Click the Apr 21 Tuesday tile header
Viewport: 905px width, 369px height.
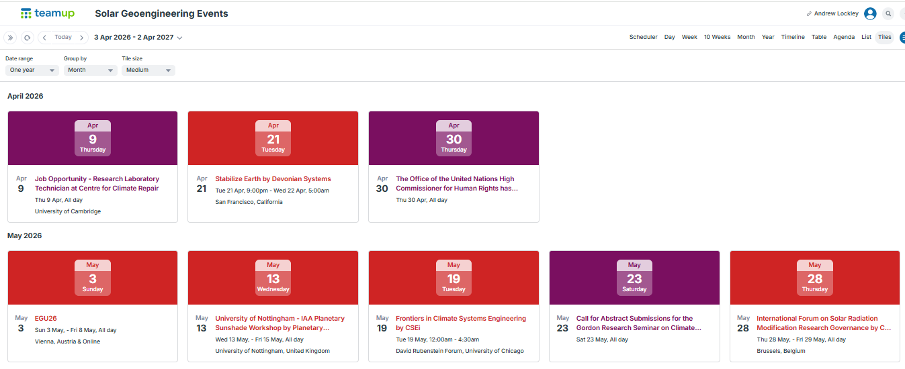pyautogui.click(x=273, y=138)
